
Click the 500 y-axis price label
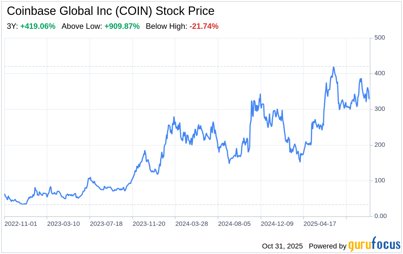click(x=379, y=38)
